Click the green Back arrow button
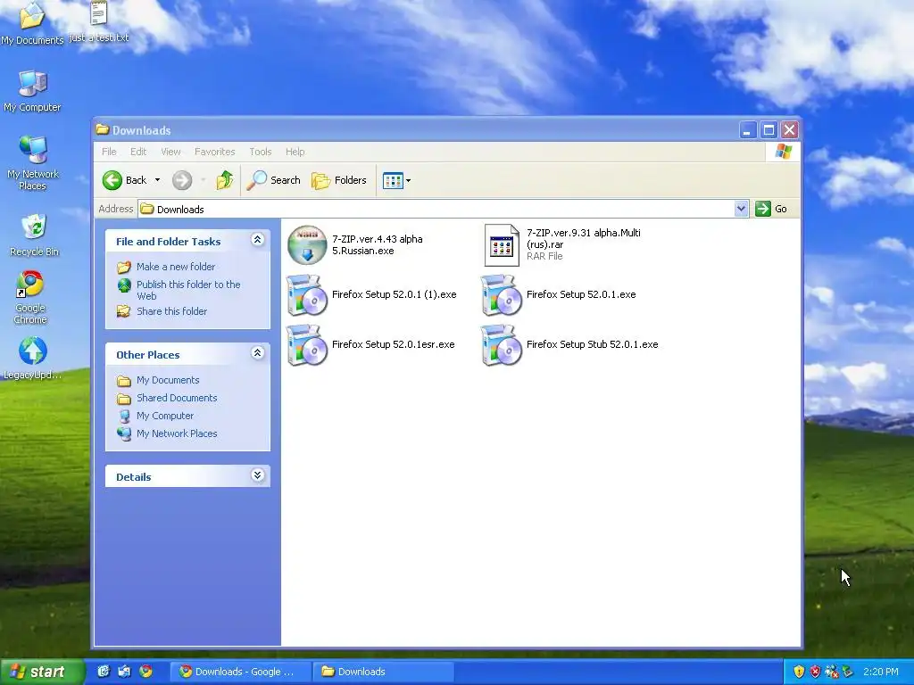This screenshot has height=685, width=914. (x=112, y=180)
